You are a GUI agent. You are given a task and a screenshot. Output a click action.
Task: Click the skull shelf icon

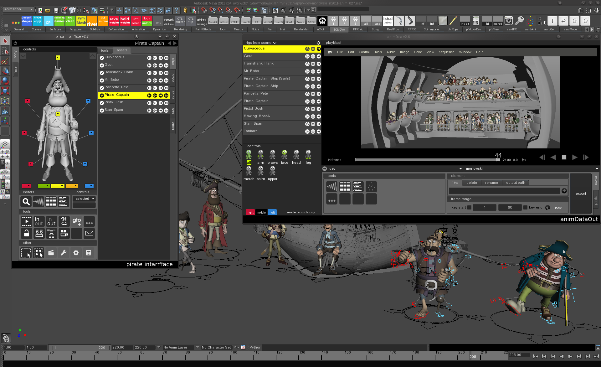(x=322, y=21)
